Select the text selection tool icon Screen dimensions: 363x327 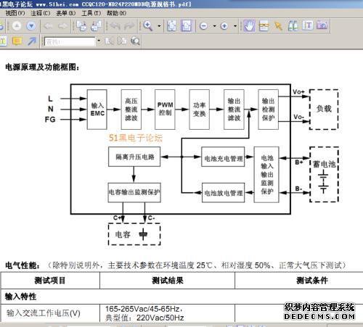coord(308,25)
